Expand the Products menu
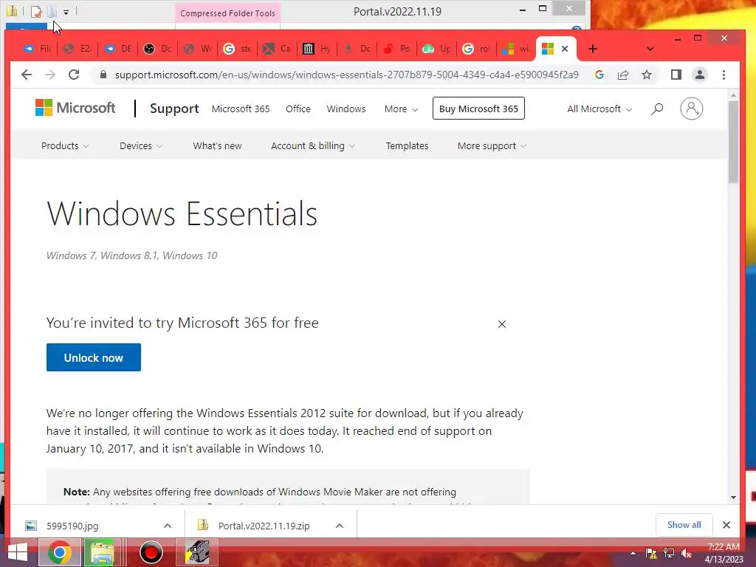This screenshot has width=756, height=567. (65, 145)
